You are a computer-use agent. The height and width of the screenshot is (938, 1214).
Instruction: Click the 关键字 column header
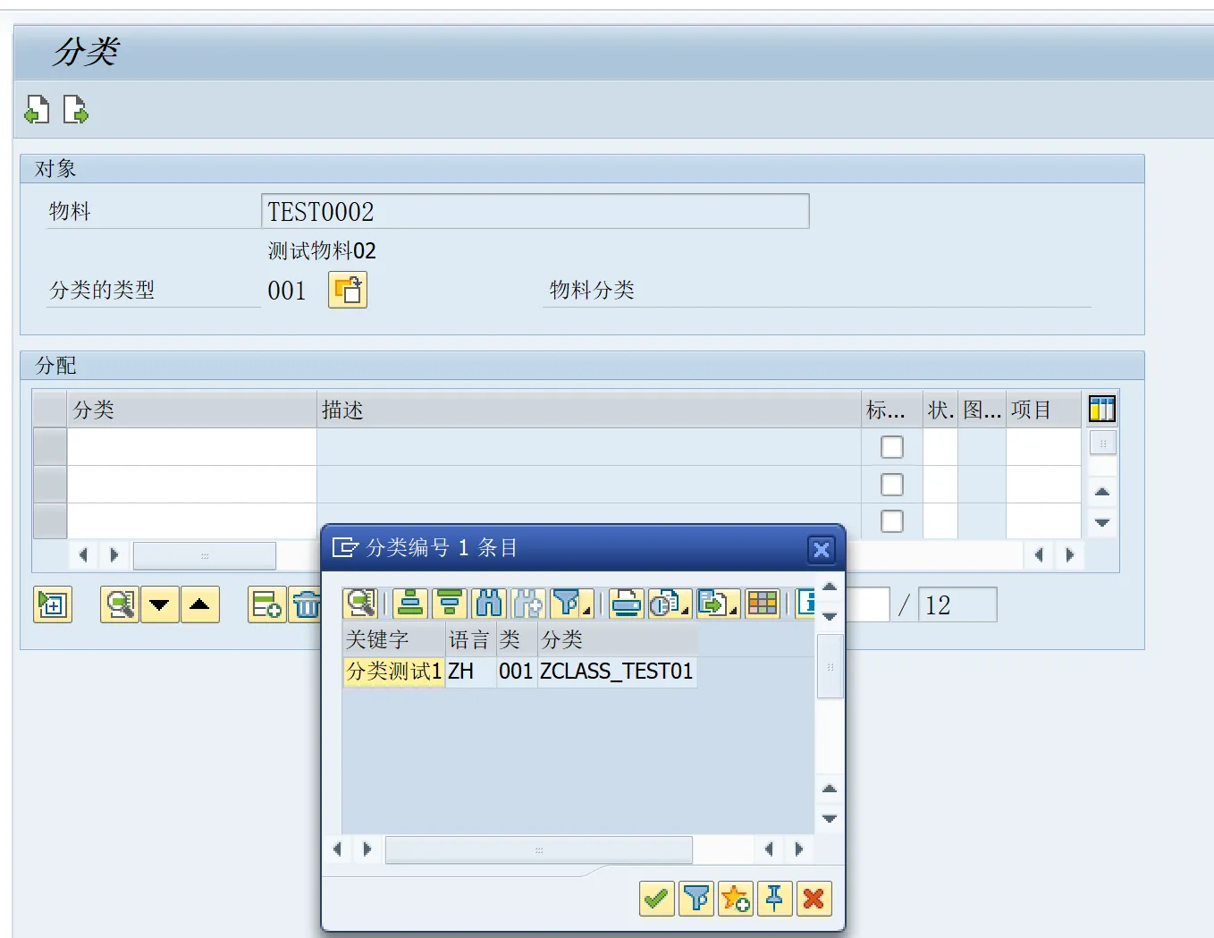393,640
